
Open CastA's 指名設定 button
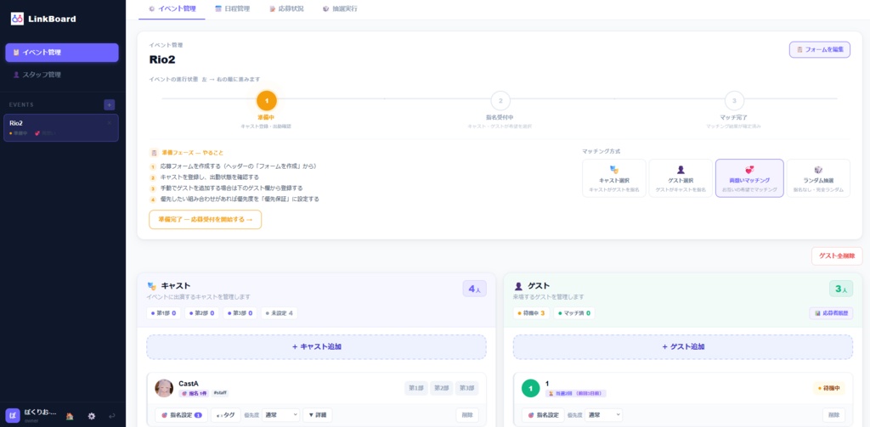182,415
